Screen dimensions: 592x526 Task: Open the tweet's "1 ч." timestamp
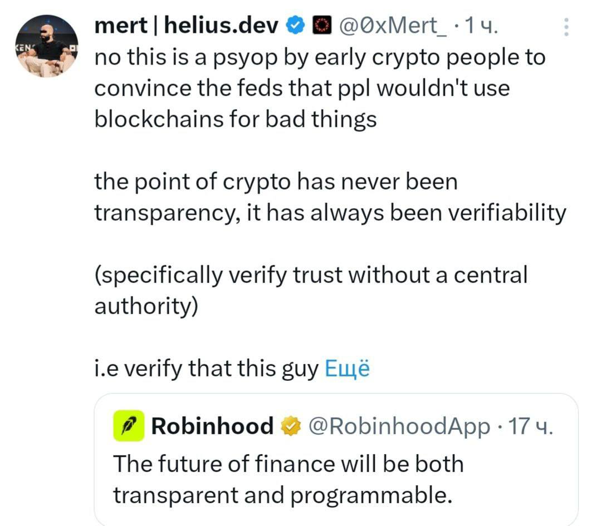(x=480, y=25)
